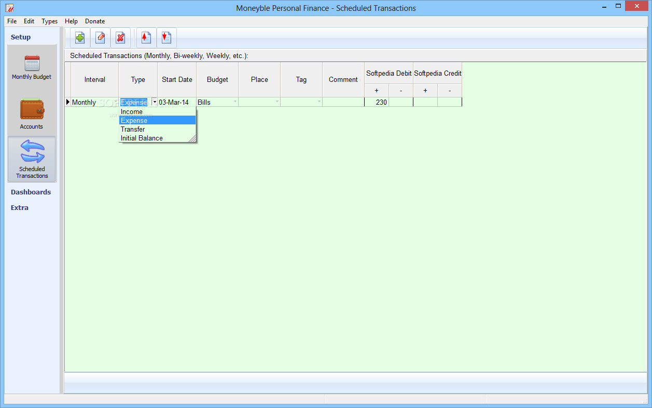Choose Income from the Type list

(158, 111)
